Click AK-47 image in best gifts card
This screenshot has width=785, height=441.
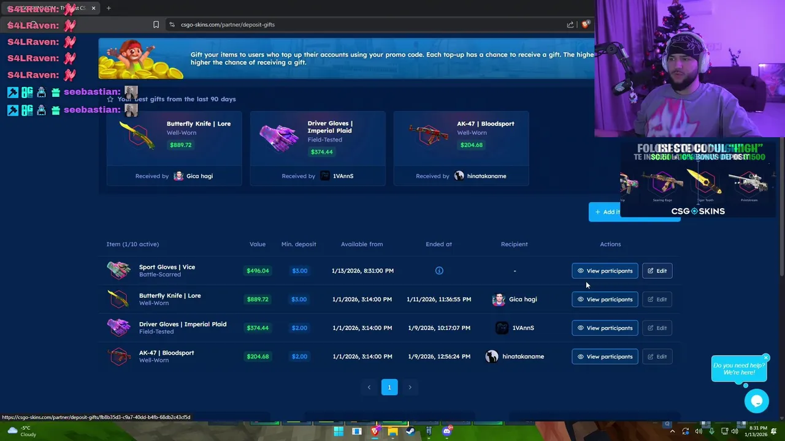pos(428,134)
